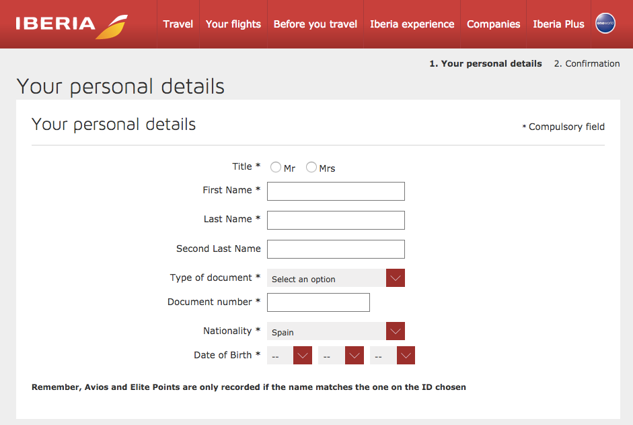Image resolution: width=633 pixels, height=425 pixels.
Task: Click the 2. Confirmation step label
Action: point(587,64)
